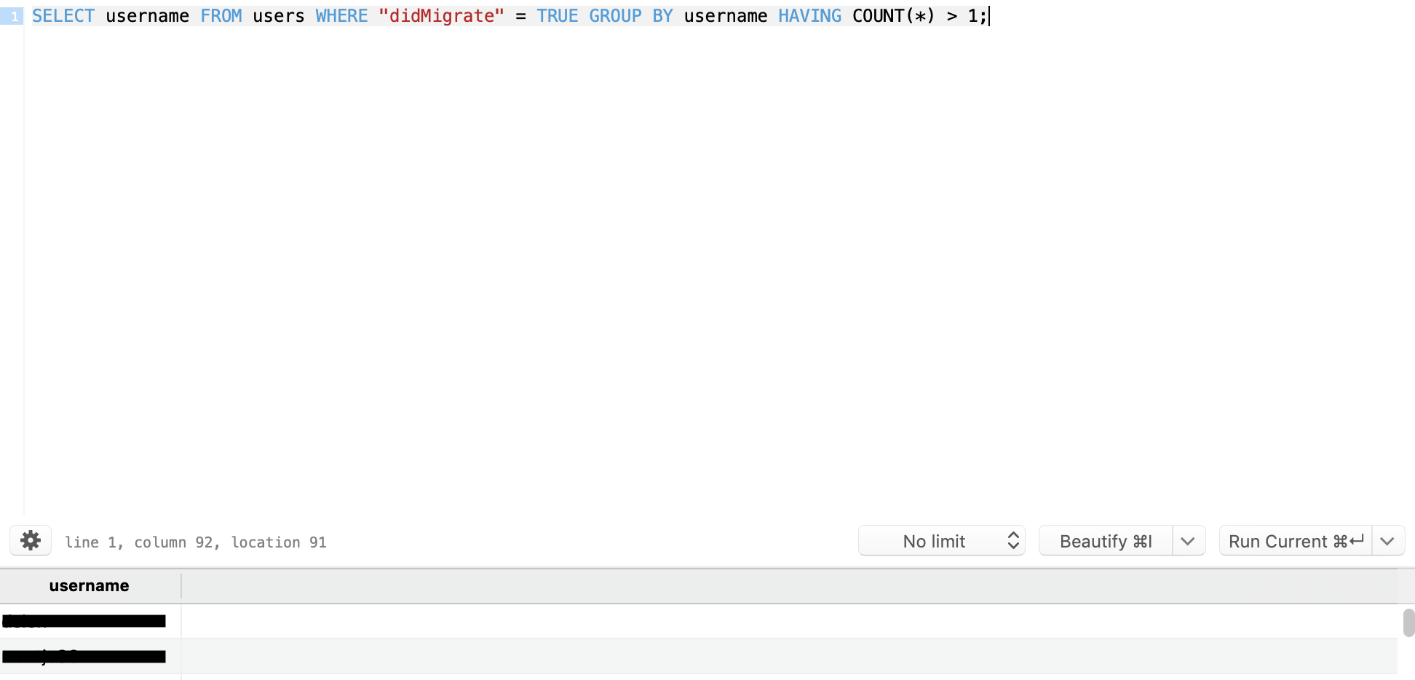Expand the Run Current options chevron
This screenshot has height=680, width=1415.
point(1387,540)
